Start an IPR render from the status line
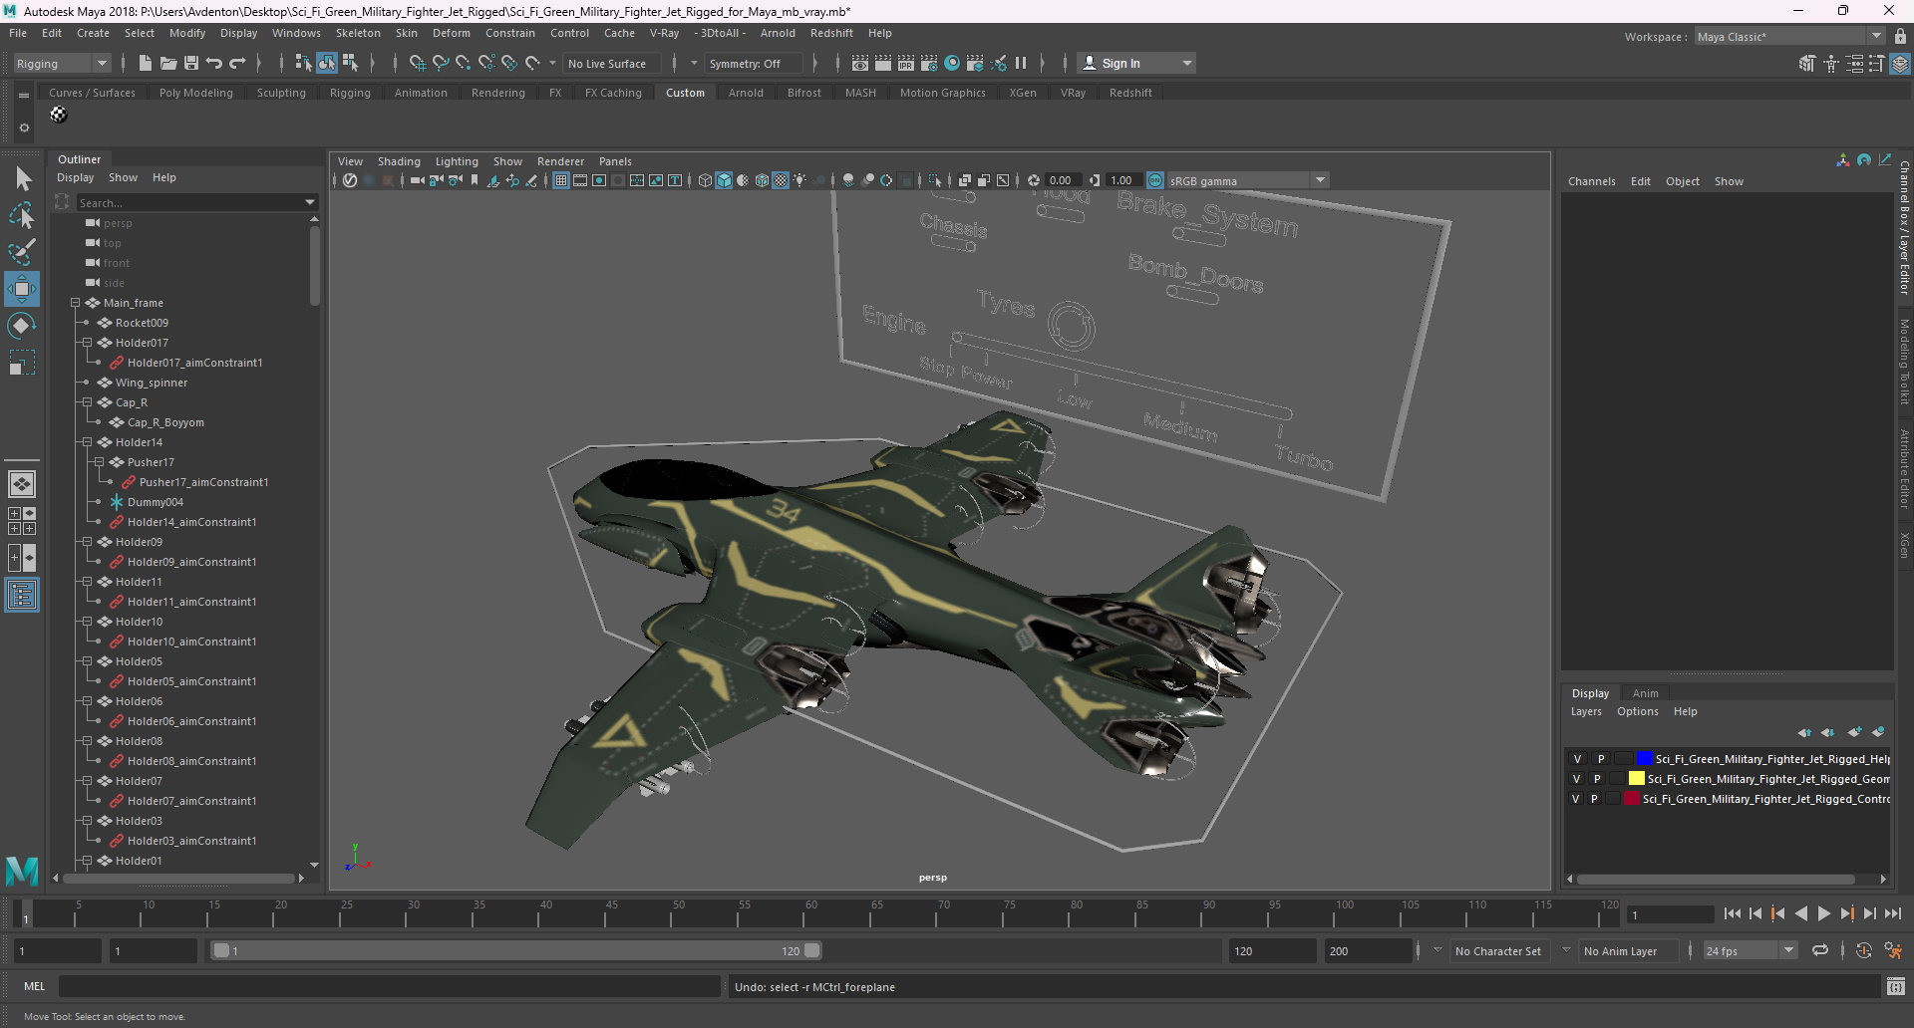 click(x=906, y=63)
